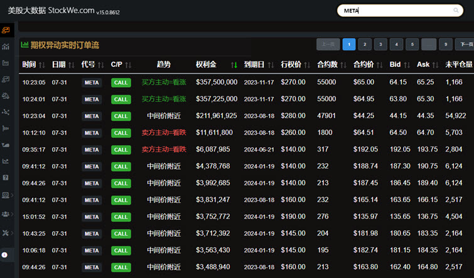
Task: Expand the users group sidebar submenu chevron
Action: 13,214
